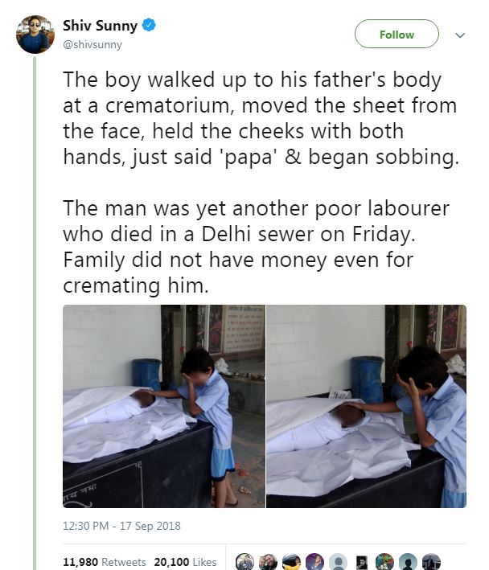Open the @shivsunny handle link
The height and width of the screenshot is (570, 489).
click(92, 45)
